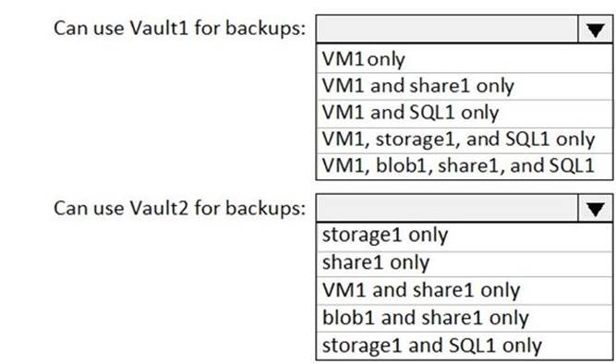Click the 'Can use Vault2 for backups' label

pos(179,208)
